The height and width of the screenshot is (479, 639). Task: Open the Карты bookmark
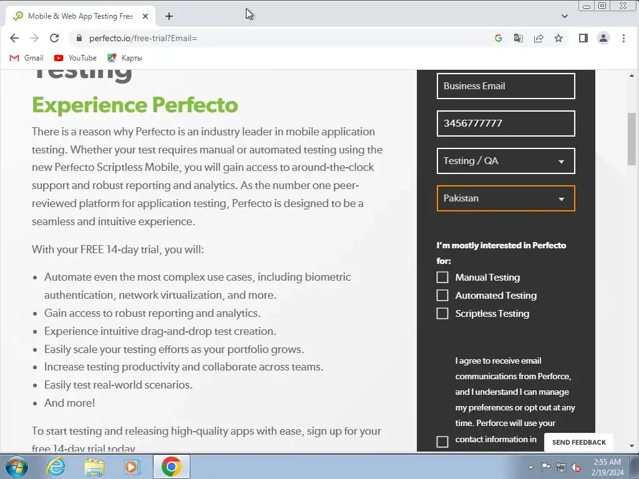[x=125, y=58]
